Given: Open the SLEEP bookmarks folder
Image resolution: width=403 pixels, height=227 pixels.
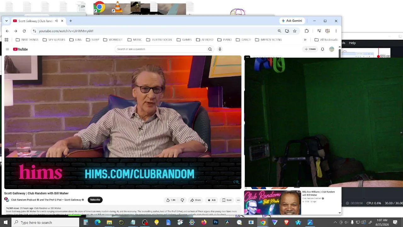Looking at the screenshot, I should [93, 40].
